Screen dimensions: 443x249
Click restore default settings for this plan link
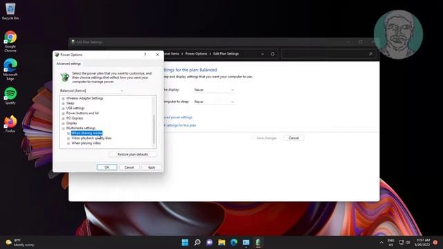pos(180,125)
